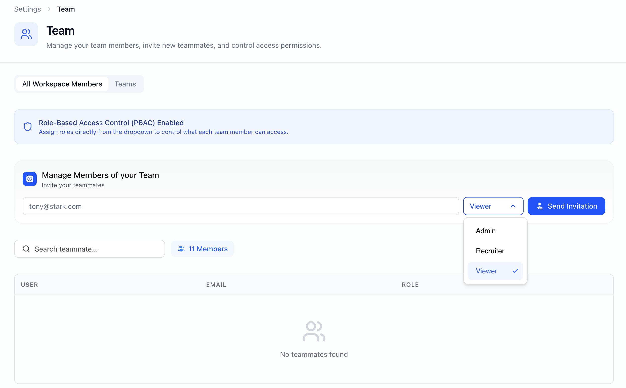Switch to the Teams tab
Image resolution: width=626 pixels, height=388 pixels.
(125, 84)
